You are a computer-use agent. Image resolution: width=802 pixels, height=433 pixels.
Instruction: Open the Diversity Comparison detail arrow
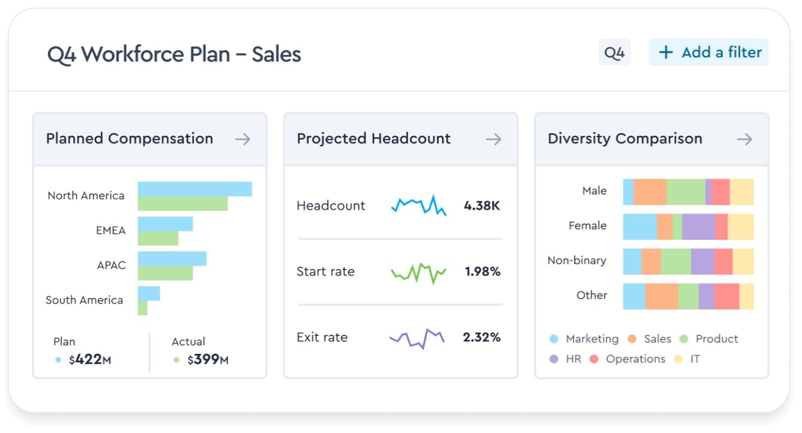point(745,139)
